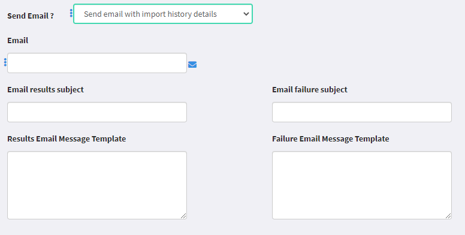Click the 'Email results subject' label
The width and height of the screenshot is (465, 235).
[46, 89]
